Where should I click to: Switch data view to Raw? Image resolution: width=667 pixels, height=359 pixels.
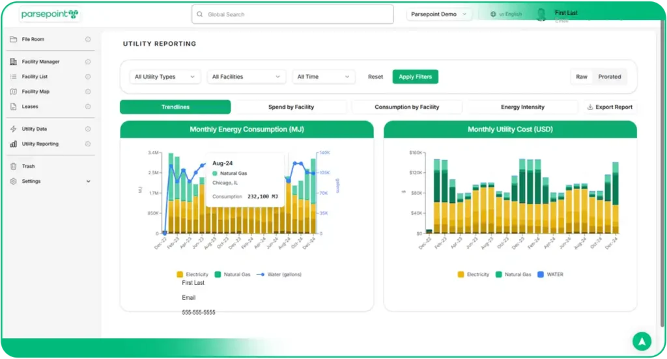[581, 77]
